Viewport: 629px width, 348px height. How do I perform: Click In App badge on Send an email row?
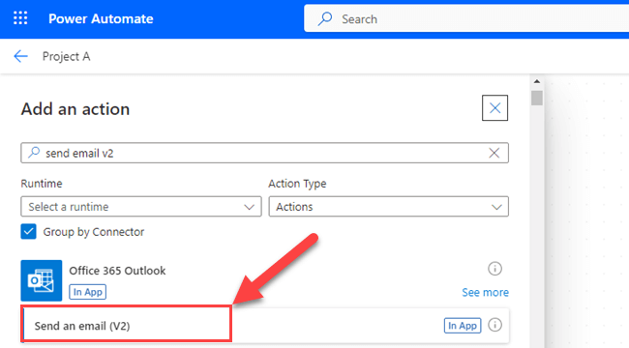(463, 326)
